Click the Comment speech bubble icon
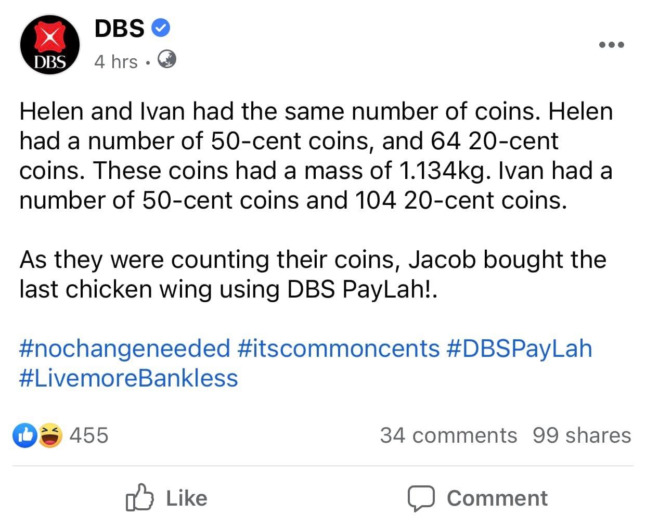 [x=421, y=498]
